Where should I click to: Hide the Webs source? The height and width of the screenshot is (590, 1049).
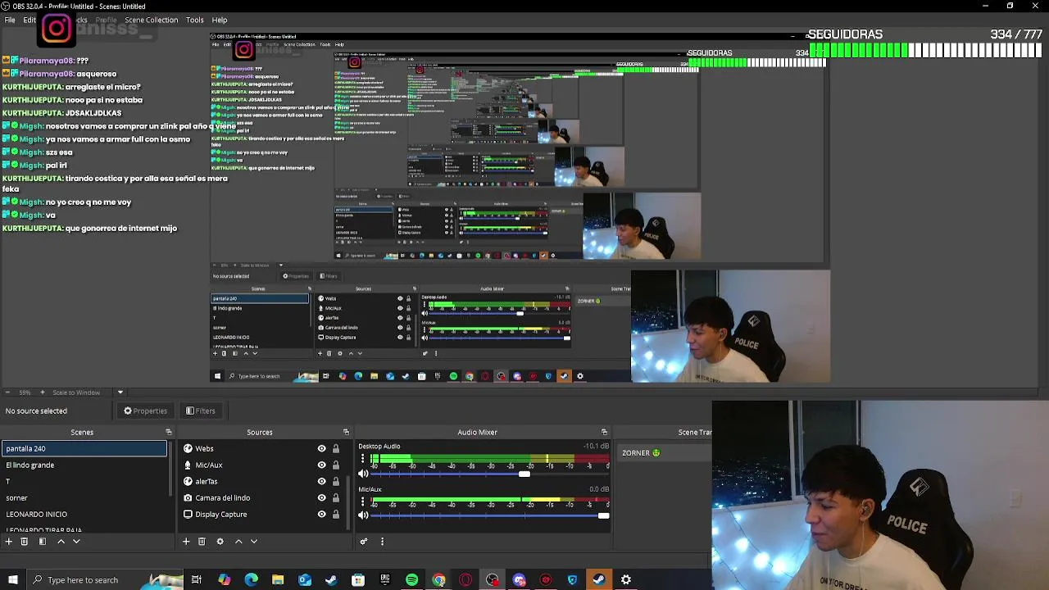point(322,448)
